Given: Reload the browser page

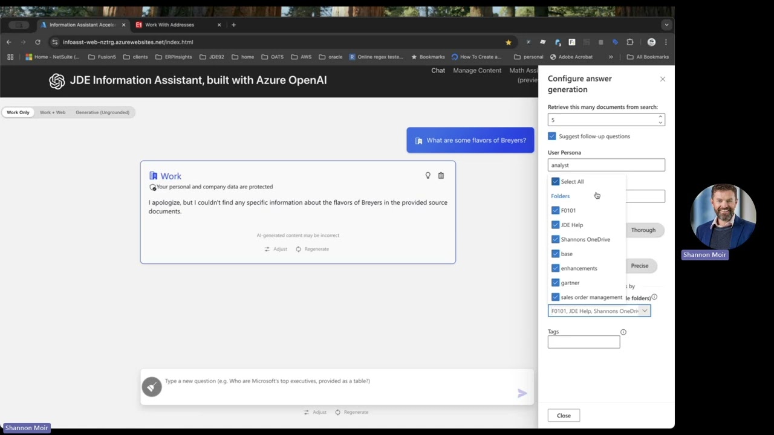Looking at the screenshot, I should coord(37,42).
